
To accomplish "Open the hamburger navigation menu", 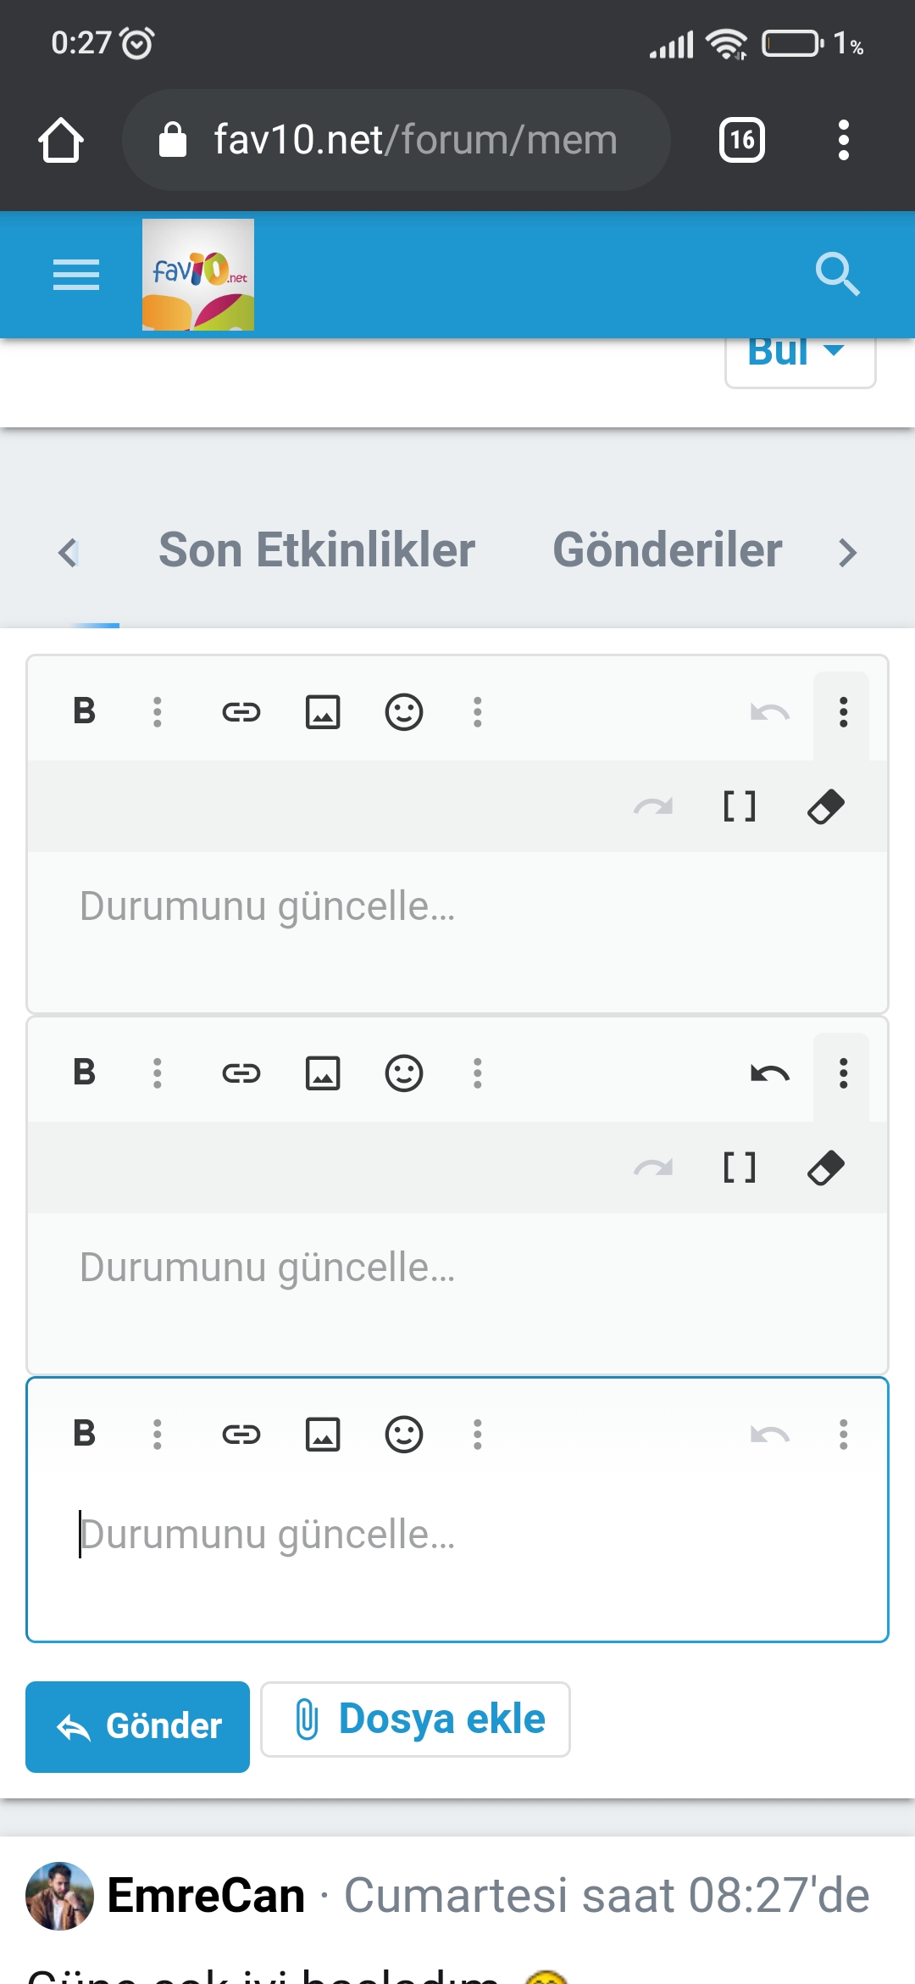I will coord(76,275).
